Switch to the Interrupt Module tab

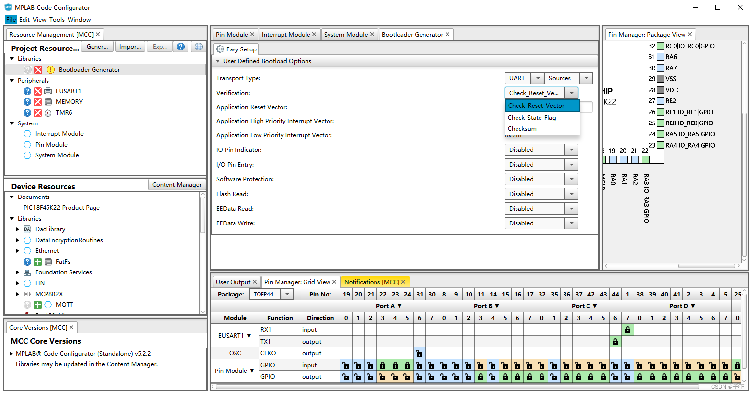click(x=286, y=34)
